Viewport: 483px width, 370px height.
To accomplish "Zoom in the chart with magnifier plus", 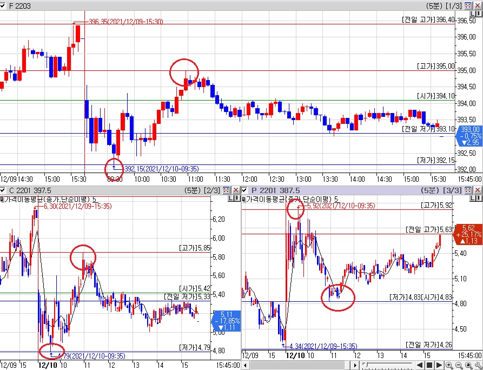I will click(x=449, y=365).
